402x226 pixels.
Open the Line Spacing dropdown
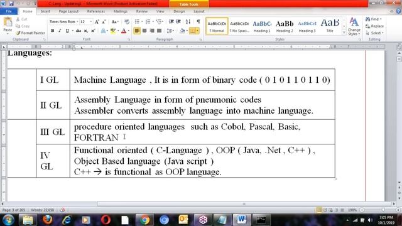(170, 31)
